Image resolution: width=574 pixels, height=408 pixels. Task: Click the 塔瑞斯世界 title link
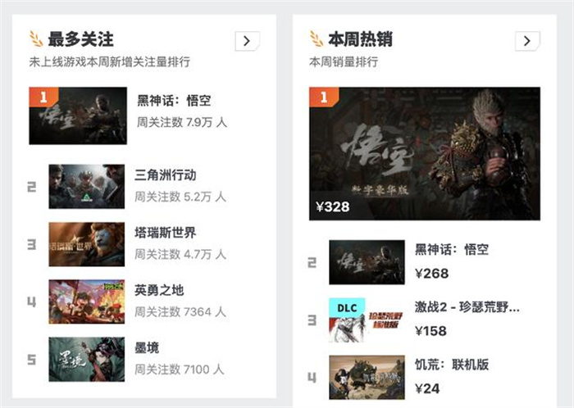coord(165,233)
